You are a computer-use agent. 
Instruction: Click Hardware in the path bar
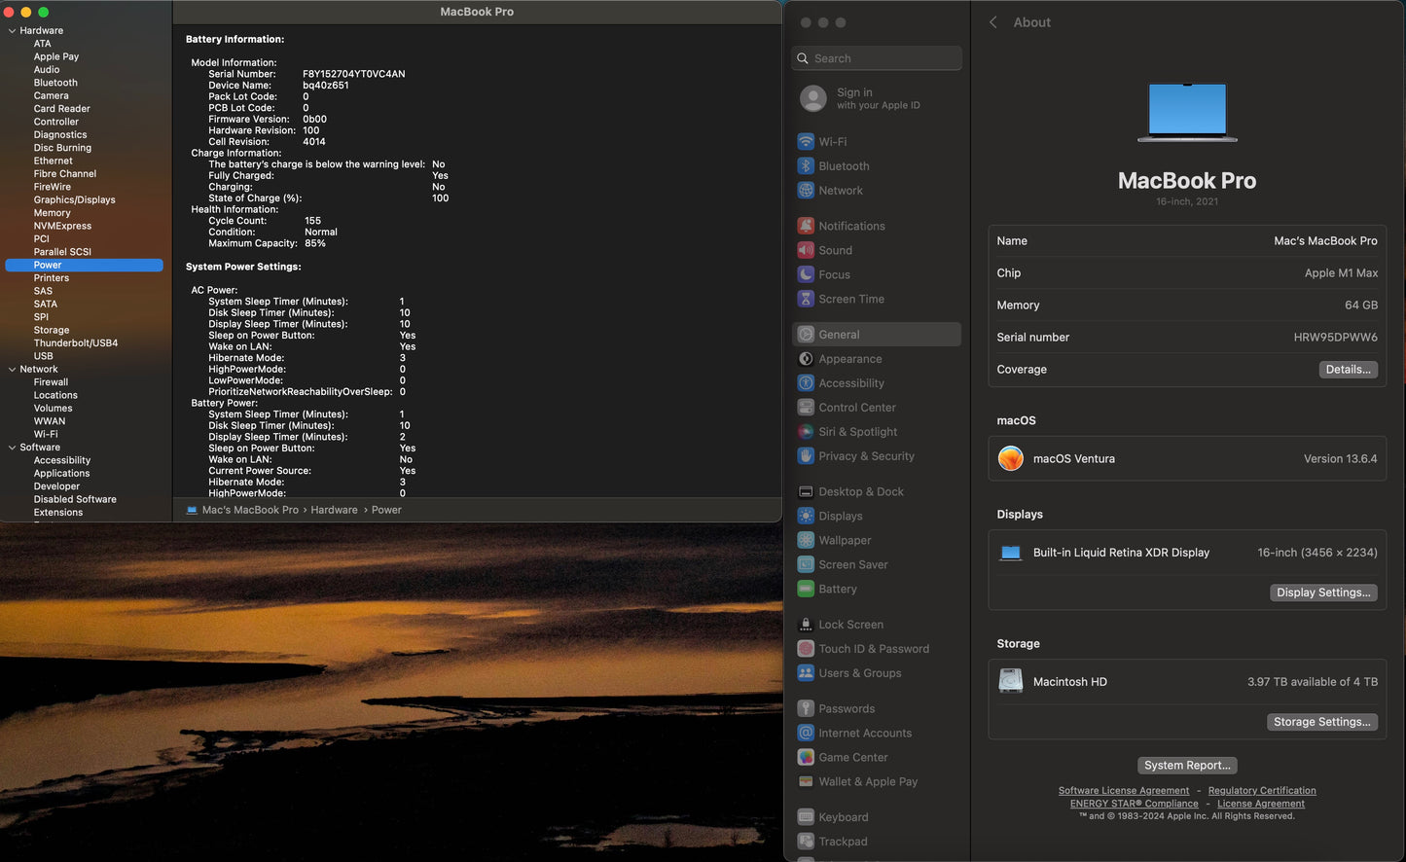point(334,510)
